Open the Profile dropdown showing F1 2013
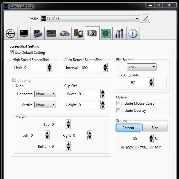The height and width of the screenshot is (179, 179). 90,19
